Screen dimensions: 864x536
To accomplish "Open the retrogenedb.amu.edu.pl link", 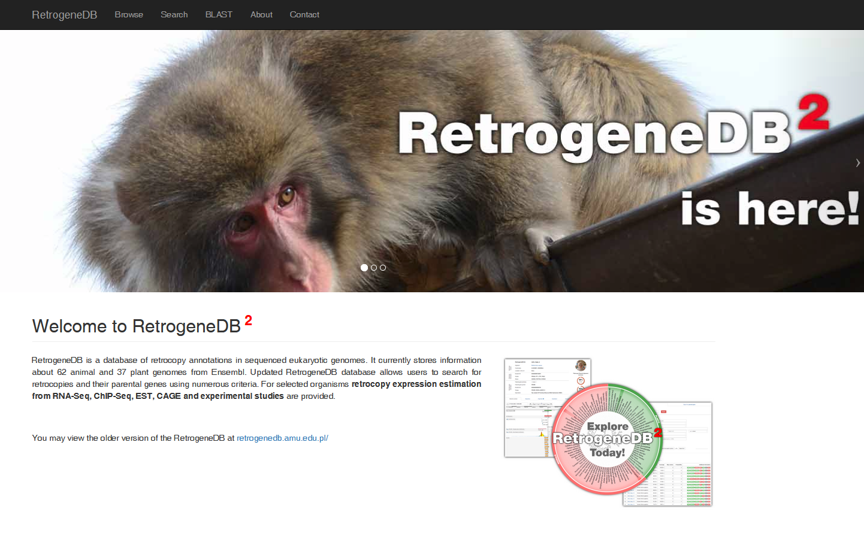I will click(x=282, y=438).
